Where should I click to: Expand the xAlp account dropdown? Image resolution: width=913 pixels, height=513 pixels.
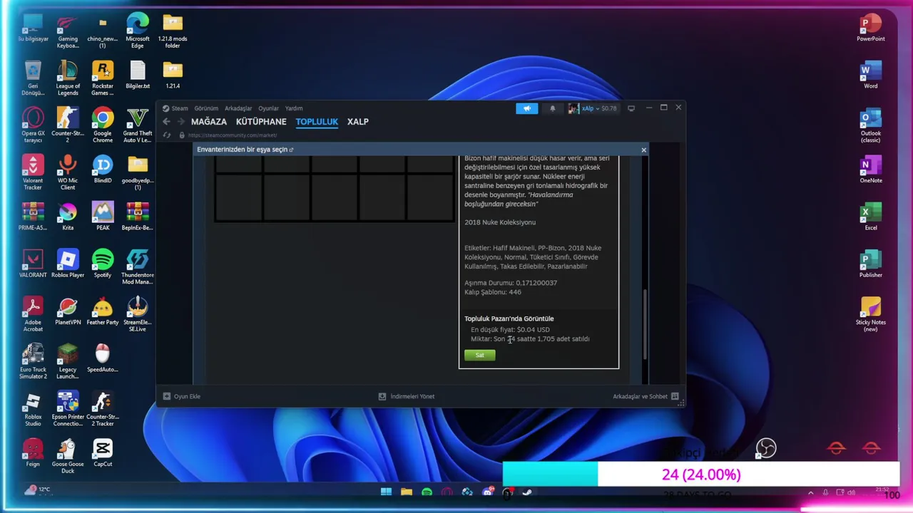coord(593,108)
